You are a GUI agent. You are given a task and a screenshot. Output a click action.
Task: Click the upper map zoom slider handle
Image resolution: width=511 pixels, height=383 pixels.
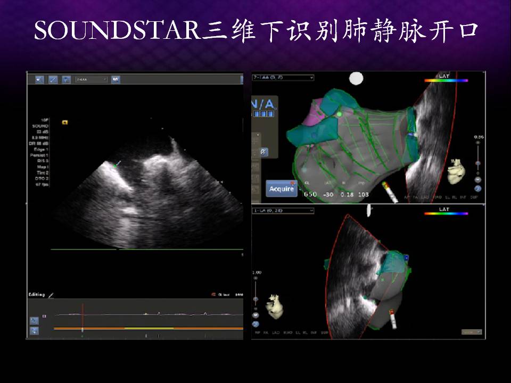[477, 163]
